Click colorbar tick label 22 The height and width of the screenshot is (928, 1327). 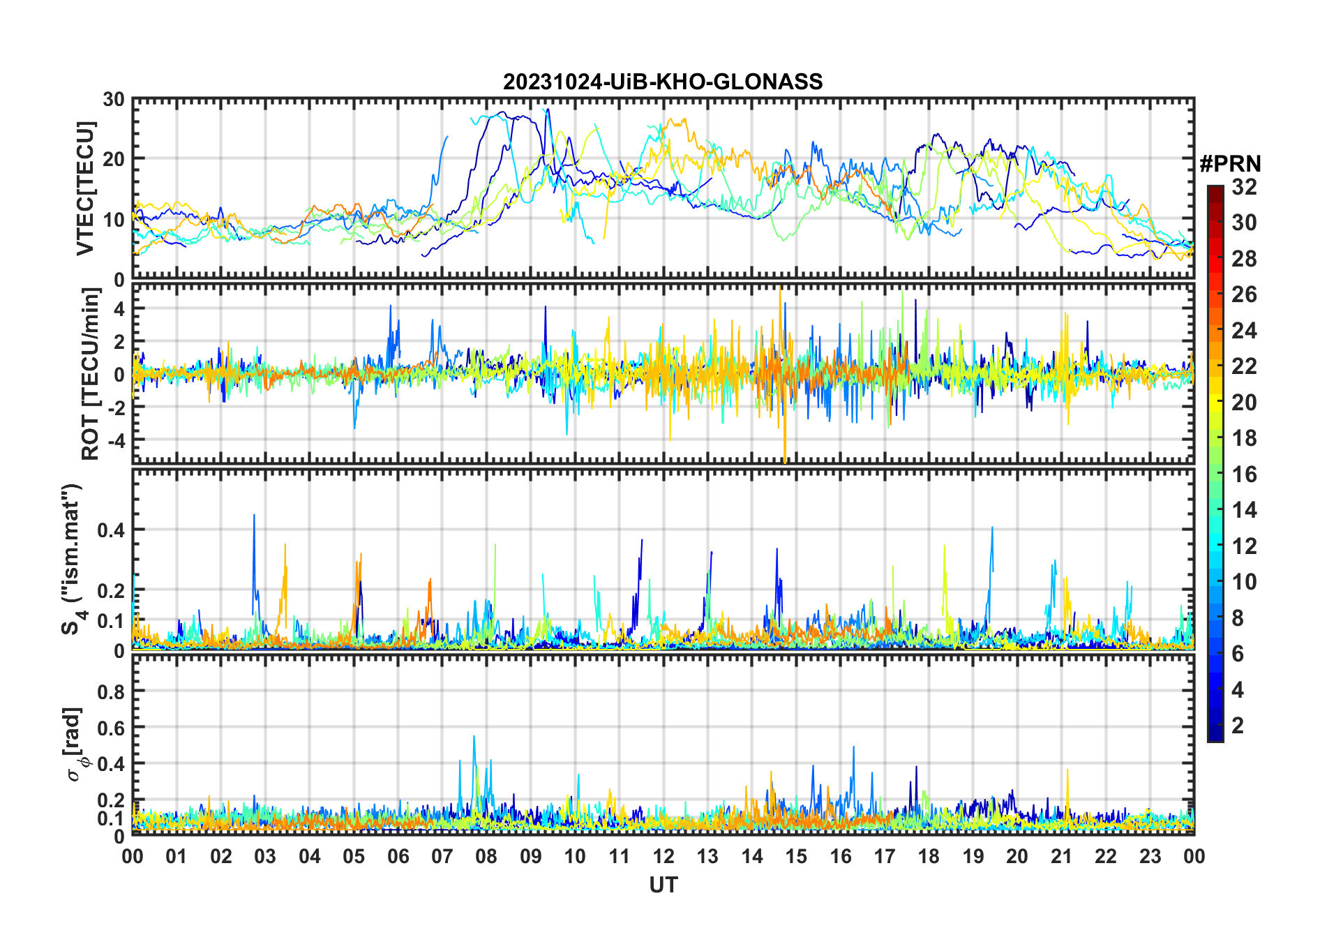click(1244, 366)
